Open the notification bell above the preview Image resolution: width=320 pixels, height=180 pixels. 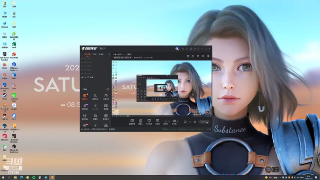pyautogui.click(x=203, y=56)
